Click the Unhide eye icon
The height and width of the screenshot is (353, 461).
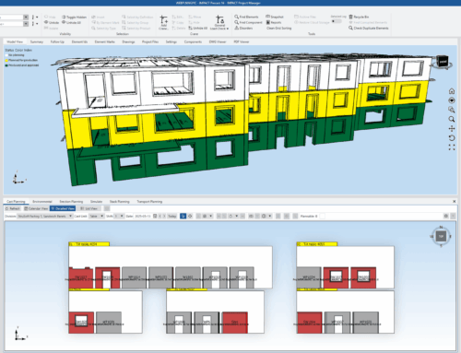[x=46, y=22]
